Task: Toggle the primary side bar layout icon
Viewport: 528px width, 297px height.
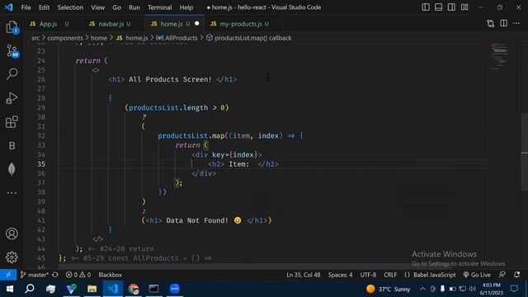Action: coord(426,7)
